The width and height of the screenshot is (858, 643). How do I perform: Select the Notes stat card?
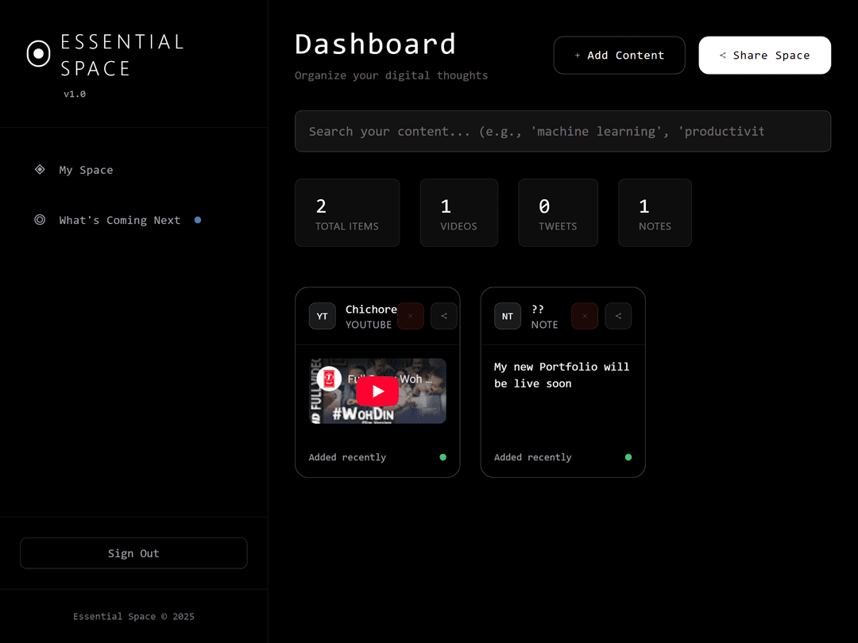coord(655,213)
